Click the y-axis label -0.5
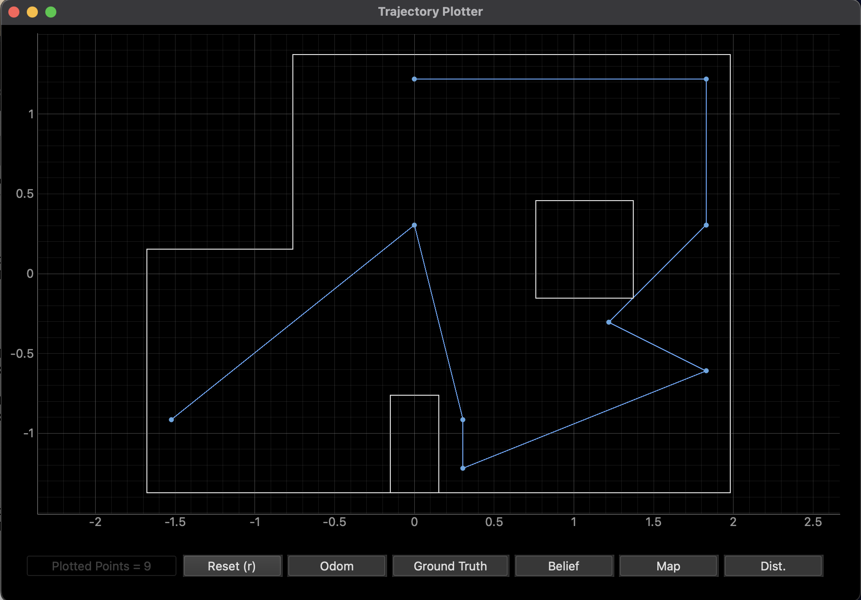The width and height of the screenshot is (861, 600). [x=23, y=354]
